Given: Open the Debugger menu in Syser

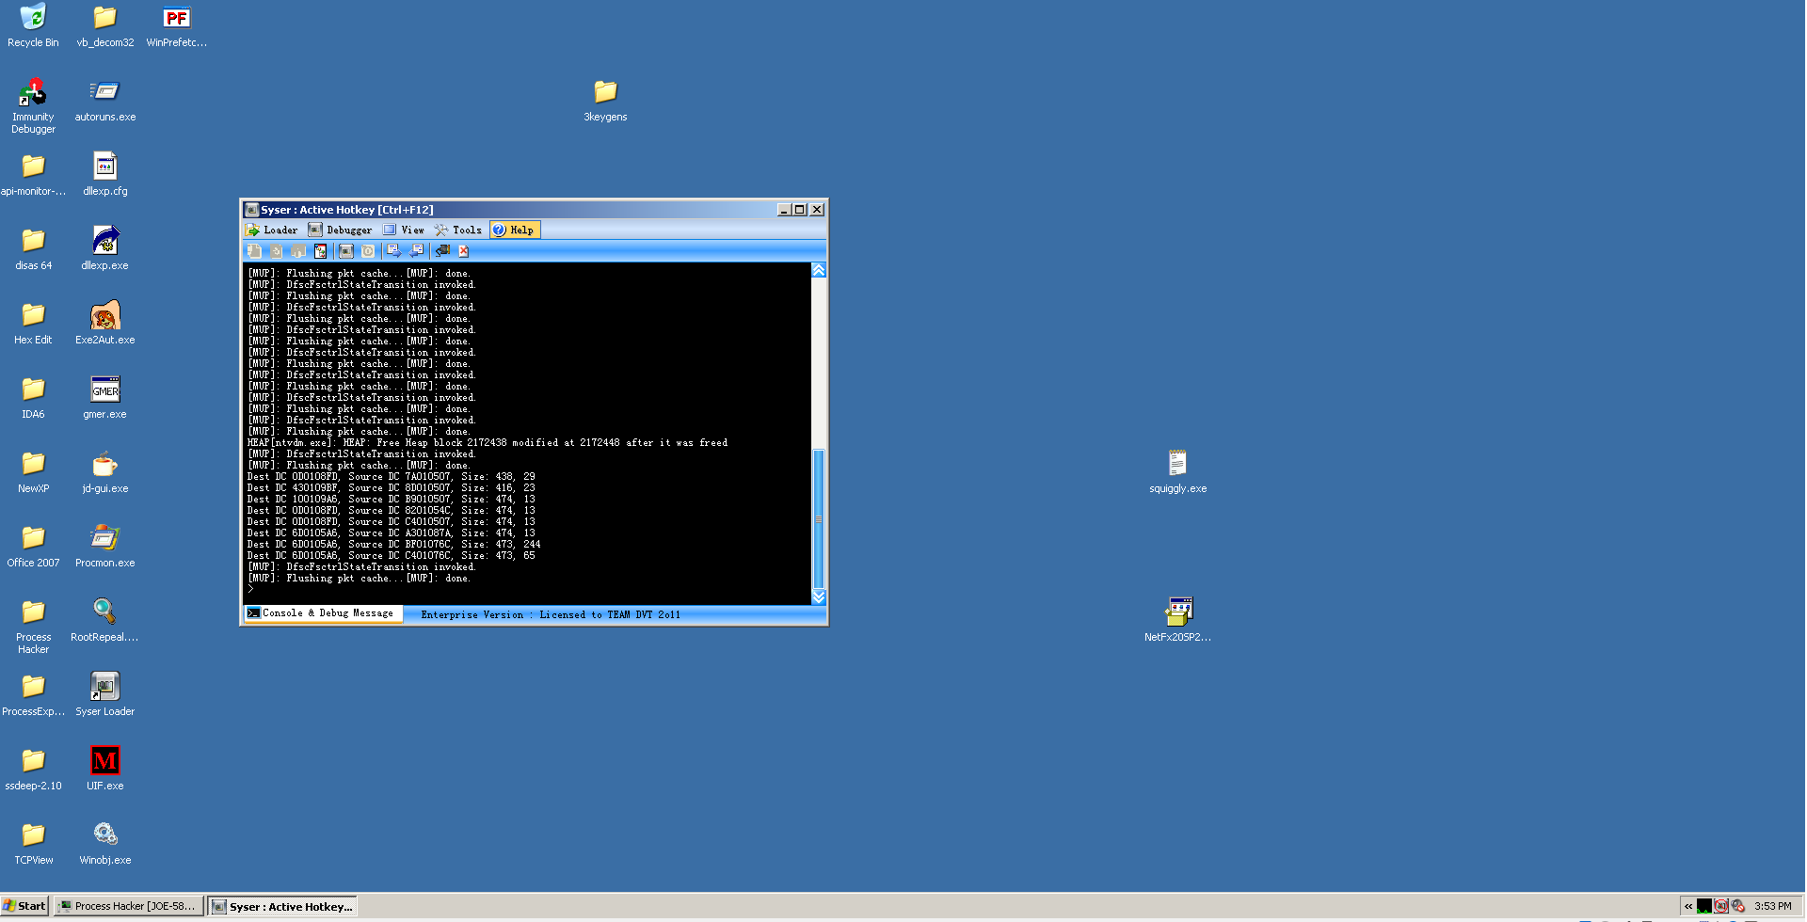Looking at the screenshot, I should 341,230.
